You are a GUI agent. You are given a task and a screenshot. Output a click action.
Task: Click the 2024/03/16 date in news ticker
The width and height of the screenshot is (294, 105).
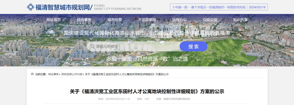tap(257, 7)
